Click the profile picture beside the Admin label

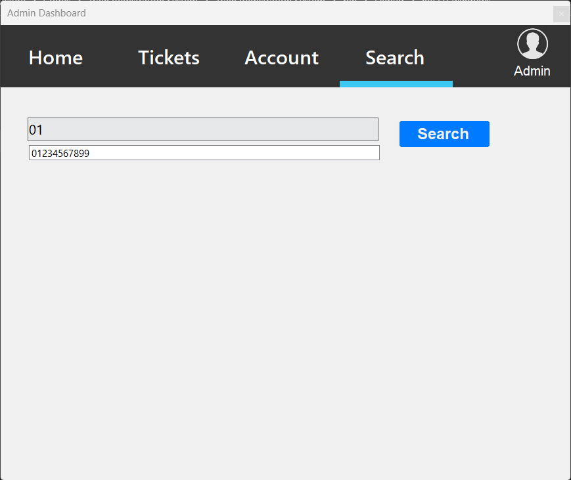click(532, 43)
